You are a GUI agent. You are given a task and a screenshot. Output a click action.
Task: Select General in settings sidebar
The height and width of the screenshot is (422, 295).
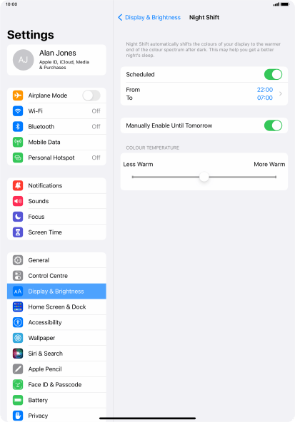tap(56, 260)
